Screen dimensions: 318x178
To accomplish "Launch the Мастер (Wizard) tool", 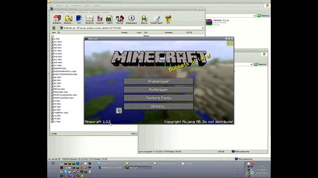I will (x=120, y=20).
